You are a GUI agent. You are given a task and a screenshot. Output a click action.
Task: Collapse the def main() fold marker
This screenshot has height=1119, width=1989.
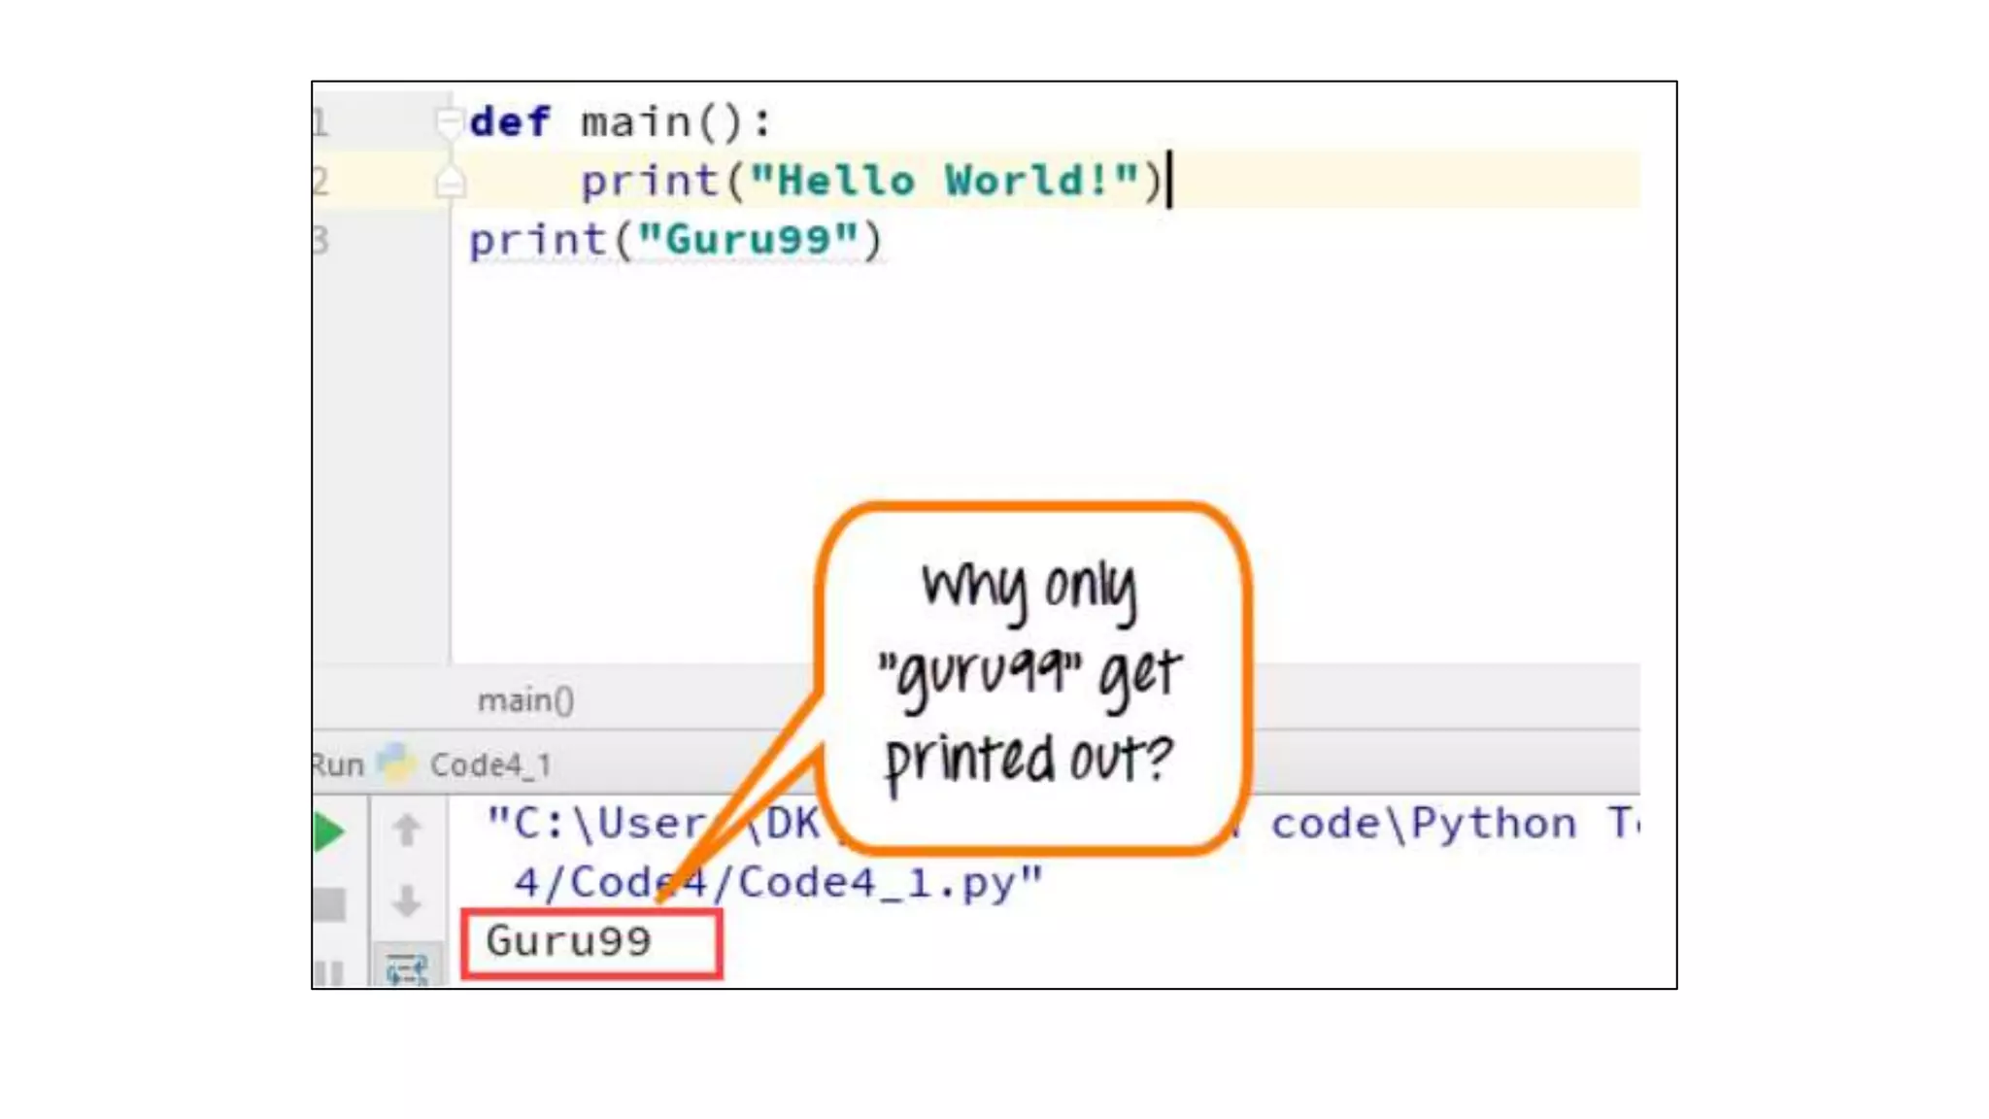(448, 121)
